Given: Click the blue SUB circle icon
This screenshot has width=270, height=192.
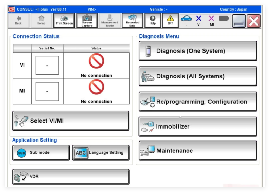Looking at the screenshot, I should point(21,153).
